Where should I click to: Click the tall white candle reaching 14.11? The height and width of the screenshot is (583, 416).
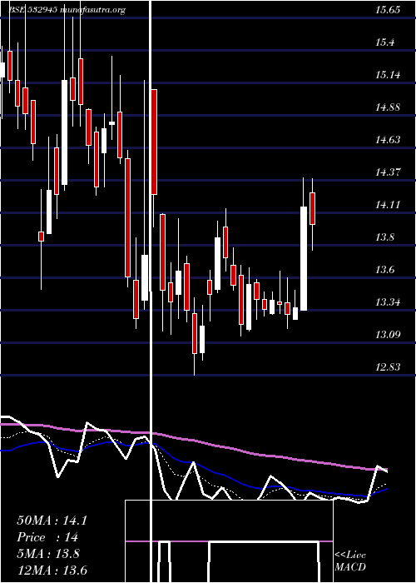(304, 258)
